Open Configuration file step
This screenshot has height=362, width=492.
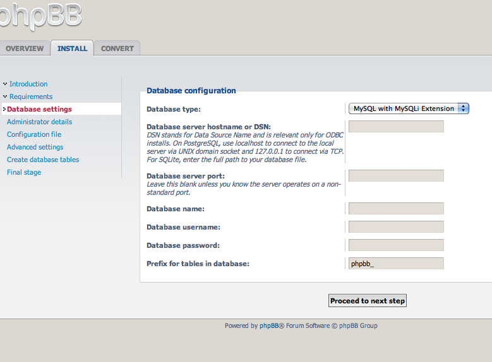[x=34, y=134]
